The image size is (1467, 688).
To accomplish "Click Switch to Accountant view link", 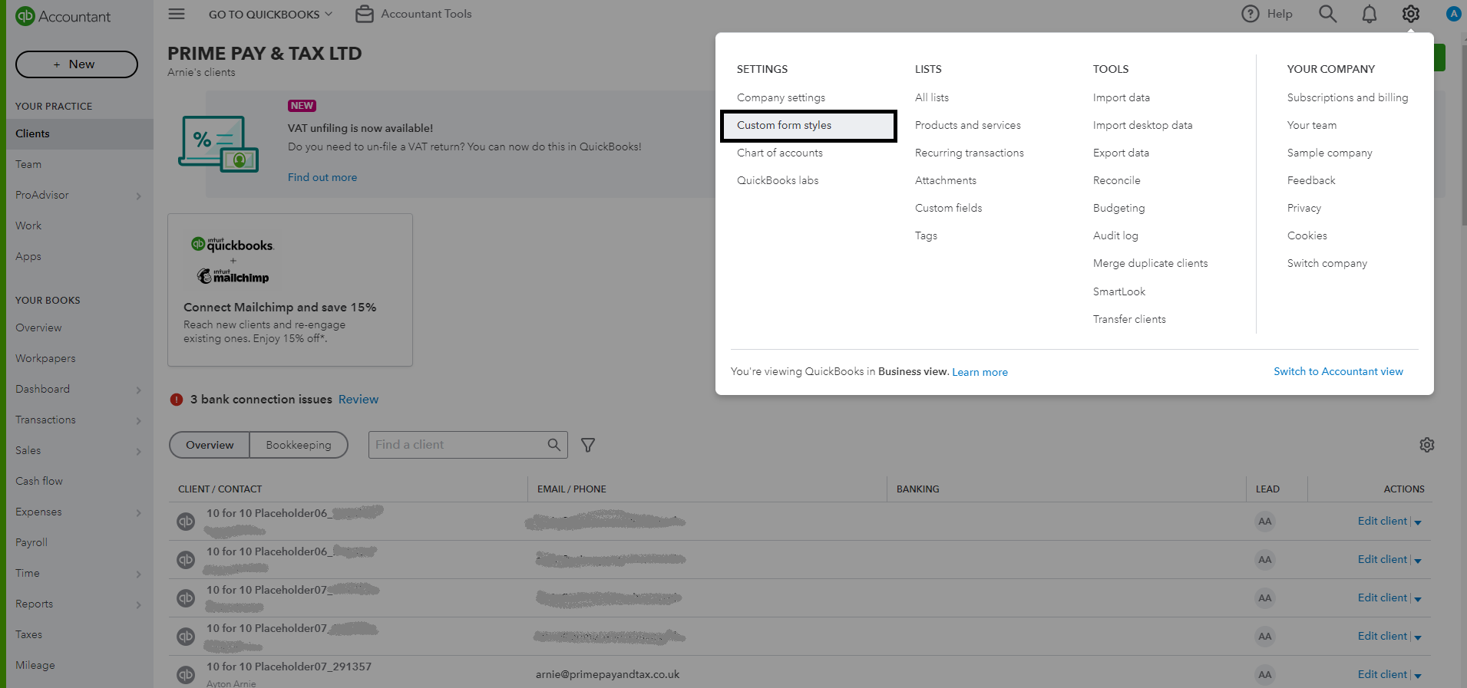I will click(1338, 371).
